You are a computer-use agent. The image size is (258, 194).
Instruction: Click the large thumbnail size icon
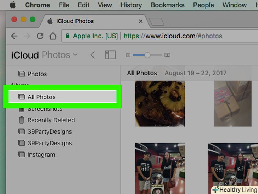coord(168,55)
